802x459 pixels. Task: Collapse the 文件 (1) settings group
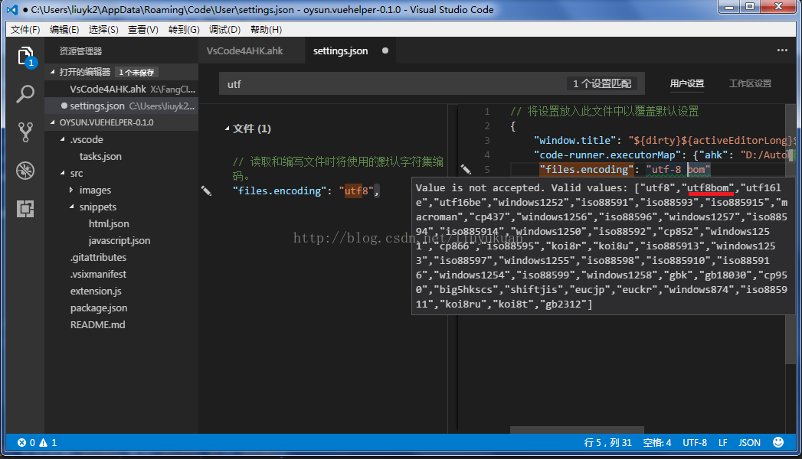pos(227,129)
